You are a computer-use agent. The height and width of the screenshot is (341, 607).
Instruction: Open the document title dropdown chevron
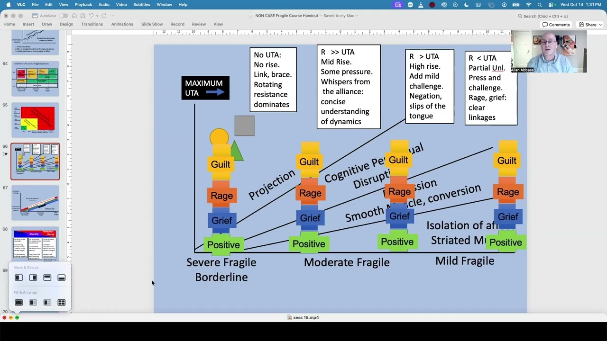pos(357,16)
